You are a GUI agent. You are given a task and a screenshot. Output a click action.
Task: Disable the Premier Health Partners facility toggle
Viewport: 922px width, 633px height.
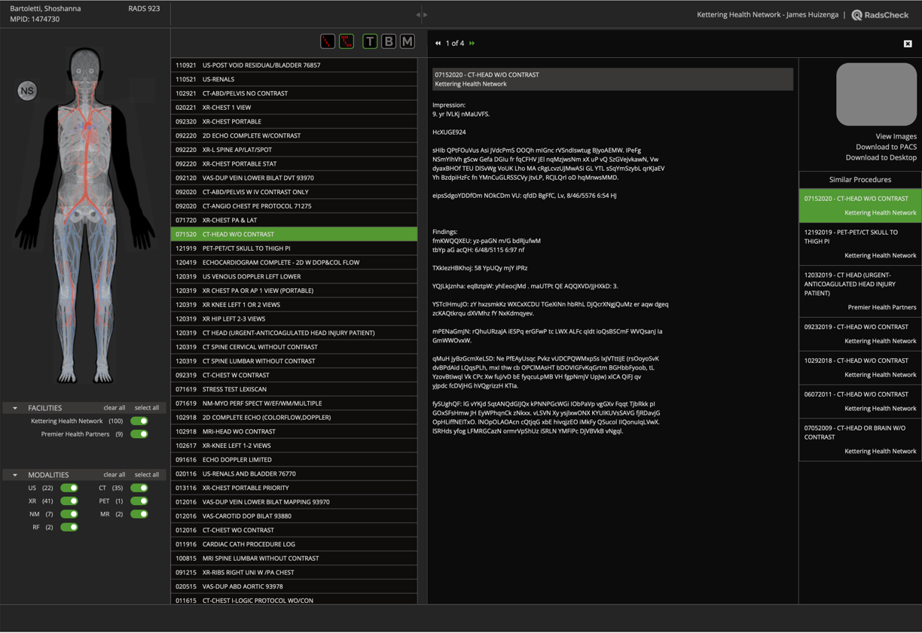pos(139,434)
